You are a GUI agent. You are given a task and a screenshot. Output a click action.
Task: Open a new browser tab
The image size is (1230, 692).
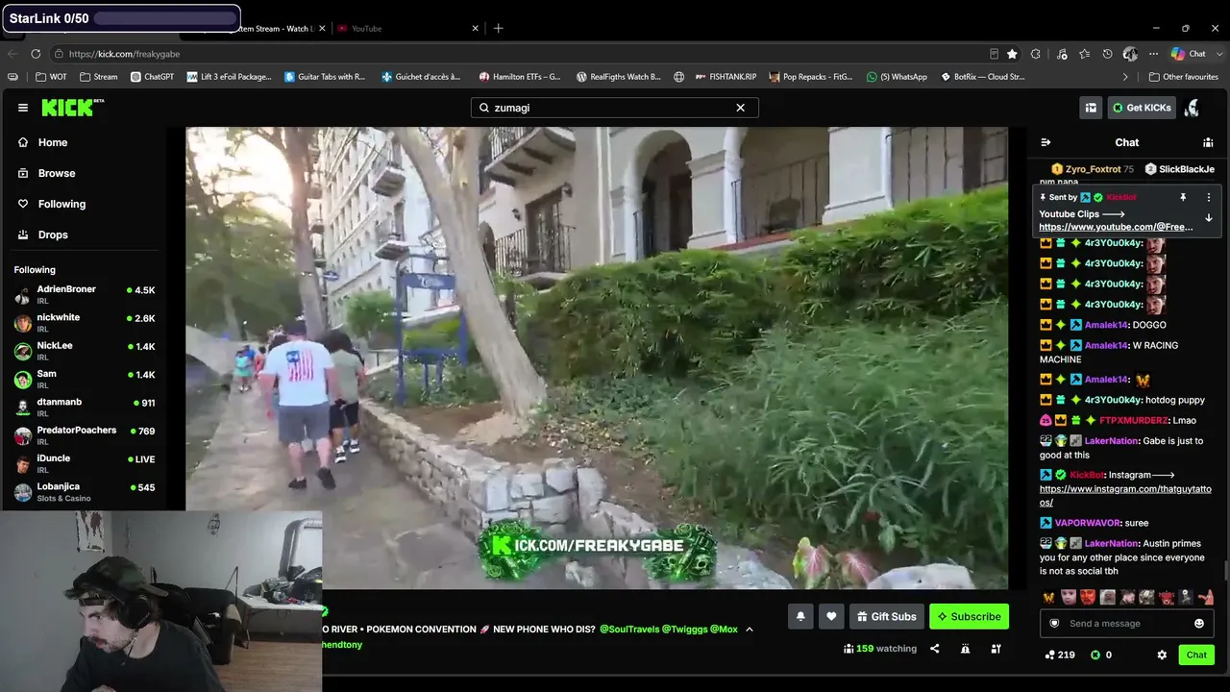(498, 29)
